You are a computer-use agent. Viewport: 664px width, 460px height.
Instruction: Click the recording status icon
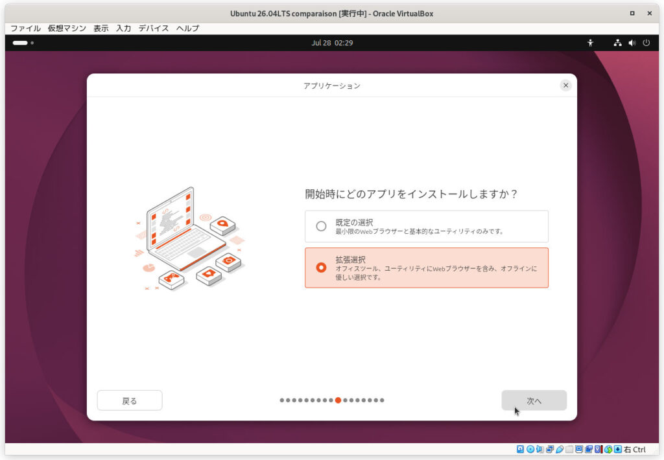pyautogui.click(x=589, y=450)
